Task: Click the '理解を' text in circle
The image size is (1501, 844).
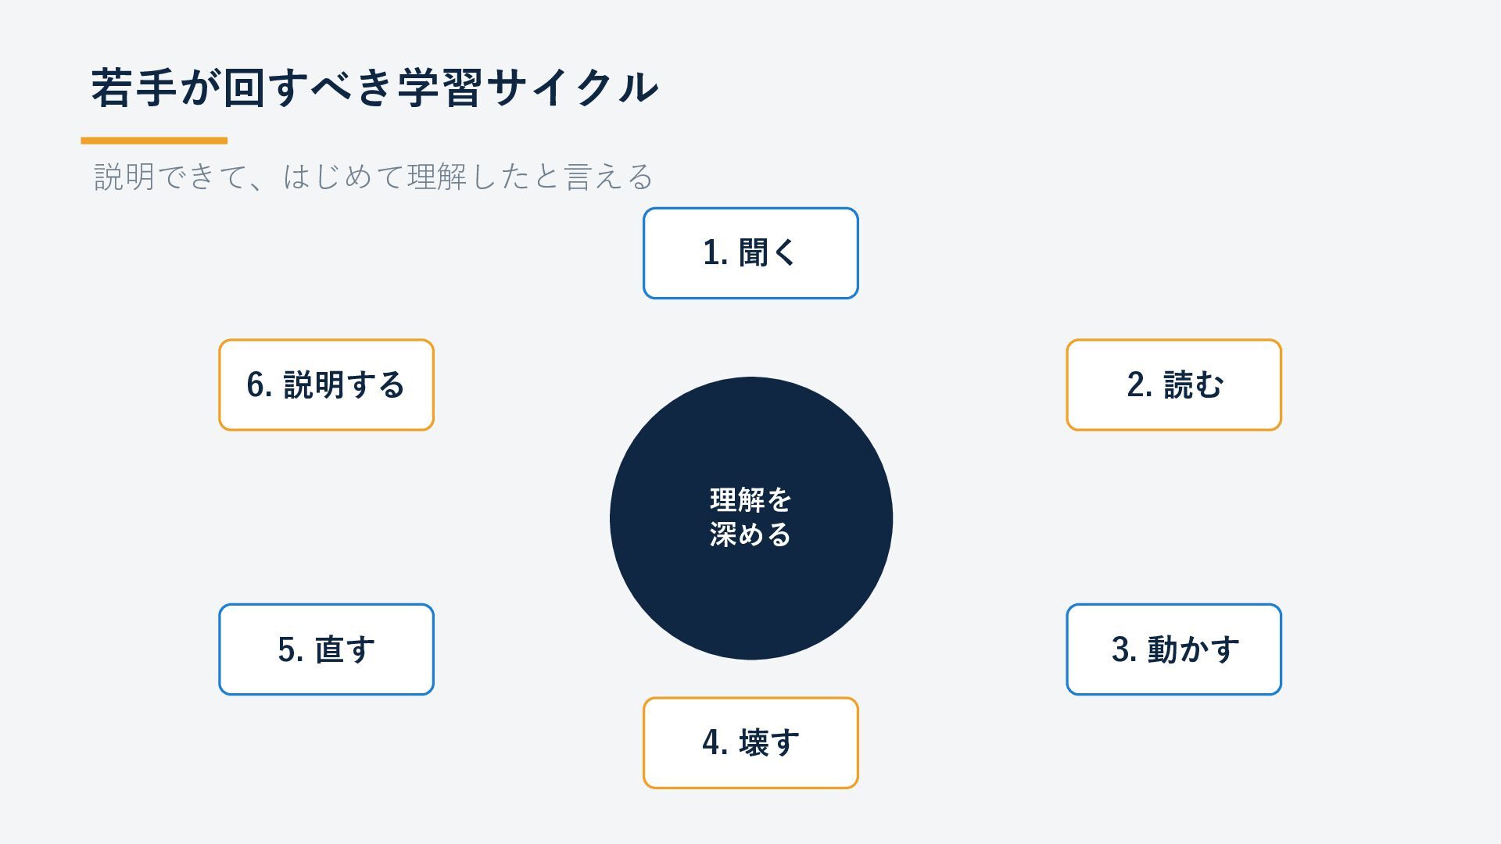Action: tap(750, 499)
